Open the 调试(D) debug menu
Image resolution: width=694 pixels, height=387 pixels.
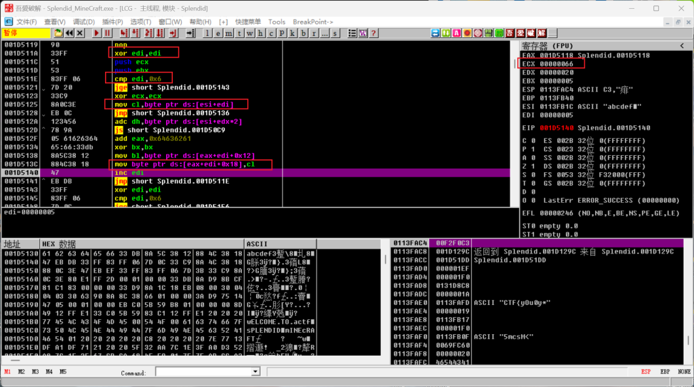coord(83,22)
